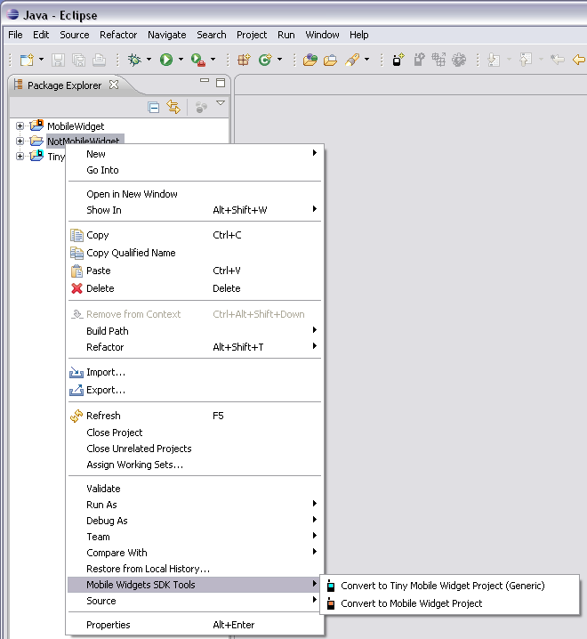Click the Debug bug icon
The width and height of the screenshot is (587, 639).
(x=134, y=60)
